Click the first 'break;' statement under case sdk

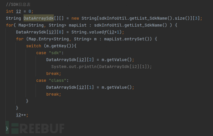pyautogui.click(x=54, y=74)
